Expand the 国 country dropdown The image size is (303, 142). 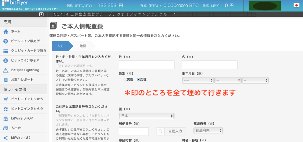tap(146, 116)
